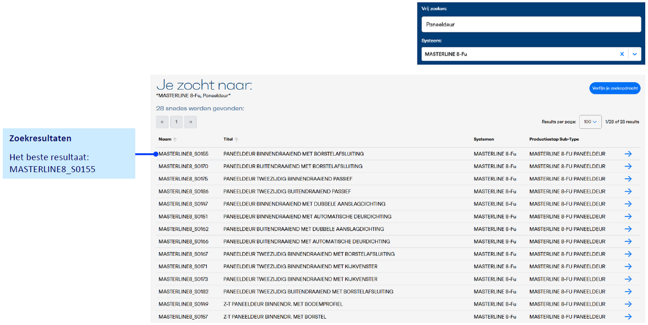Open the arrow for MASTERLINE8_S0157 row
Viewport: 648px width, 325px height.
click(627, 317)
